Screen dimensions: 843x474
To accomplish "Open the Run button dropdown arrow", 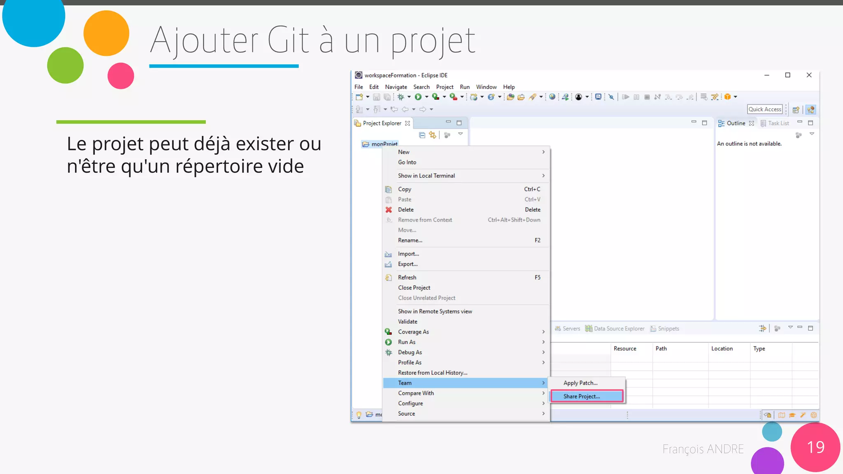I will coord(427,97).
